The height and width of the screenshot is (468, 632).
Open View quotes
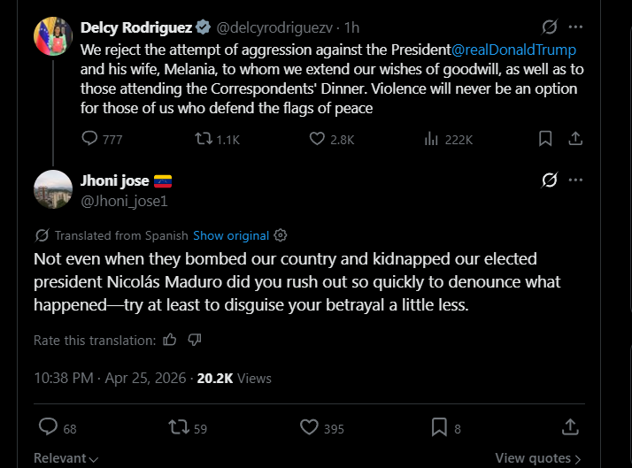(x=537, y=458)
